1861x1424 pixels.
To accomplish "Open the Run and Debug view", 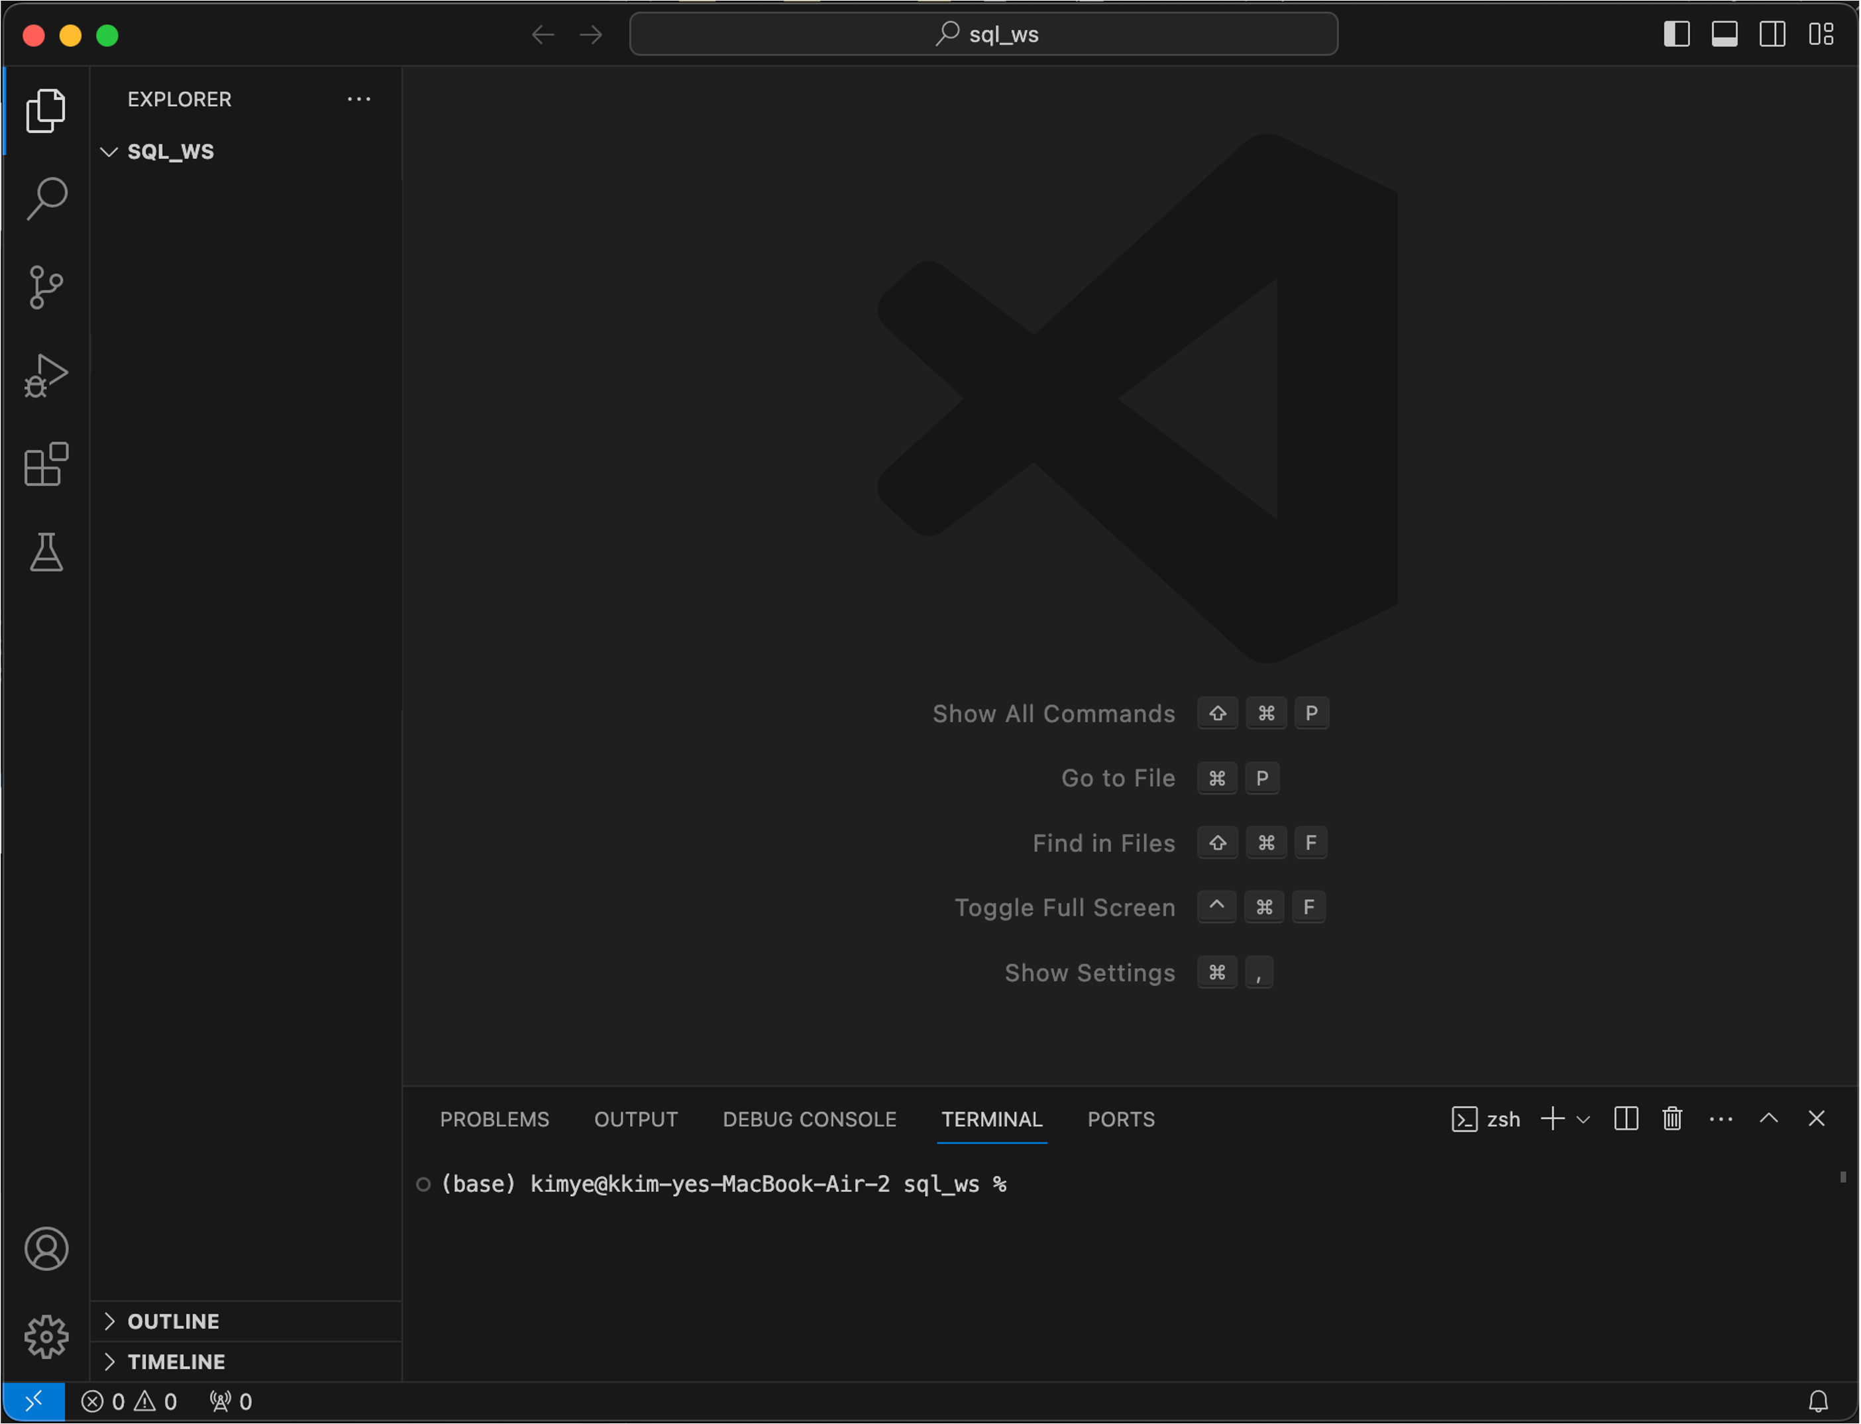I will [x=46, y=376].
